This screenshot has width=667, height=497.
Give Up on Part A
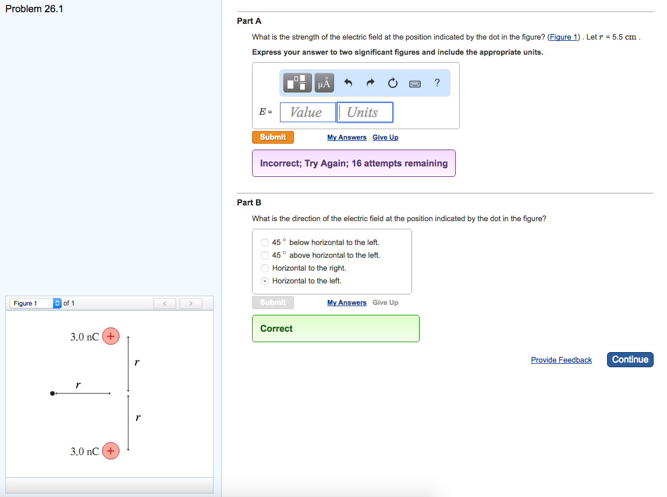click(x=385, y=137)
